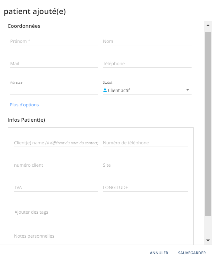
Task: Focus the Nom input field
Action: (x=147, y=41)
